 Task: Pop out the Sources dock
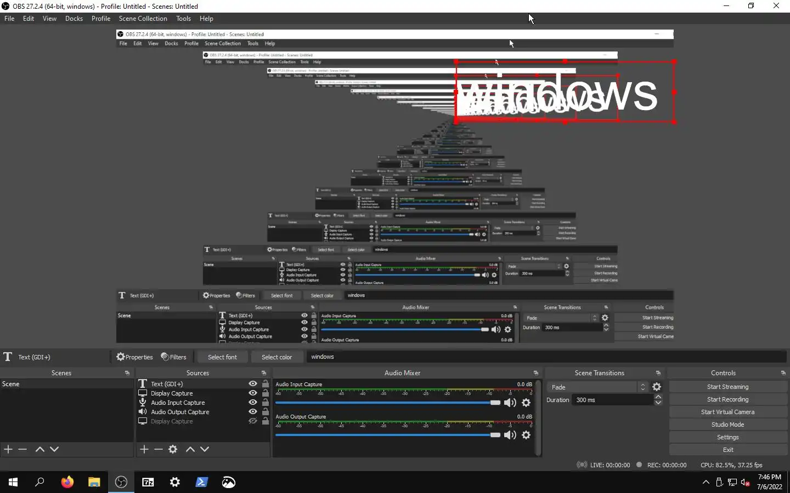pyautogui.click(x=263, y=373)
